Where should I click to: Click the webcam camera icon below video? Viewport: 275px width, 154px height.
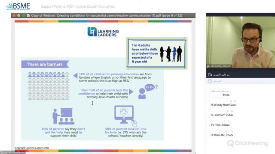pyautogui.click(x=210, y=75)
